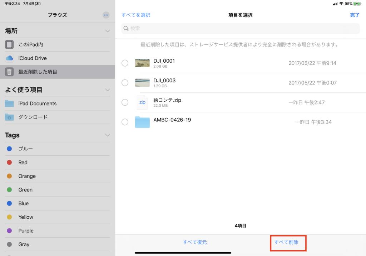Image resolution: width=366 pixels, height=256 pixels.
Task: Click the 95% battery percentage
Action: click(x=348, y=4)
